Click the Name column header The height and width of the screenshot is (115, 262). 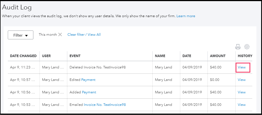[160, 56]
